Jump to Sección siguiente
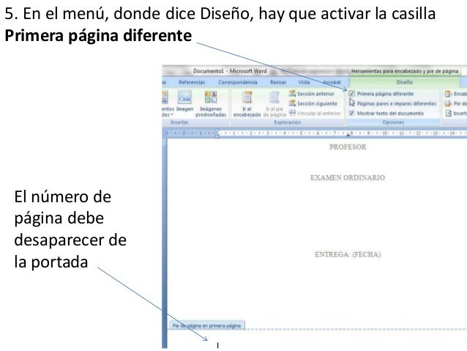The width and height of the screenshot is (467, 351). (313, 103)
